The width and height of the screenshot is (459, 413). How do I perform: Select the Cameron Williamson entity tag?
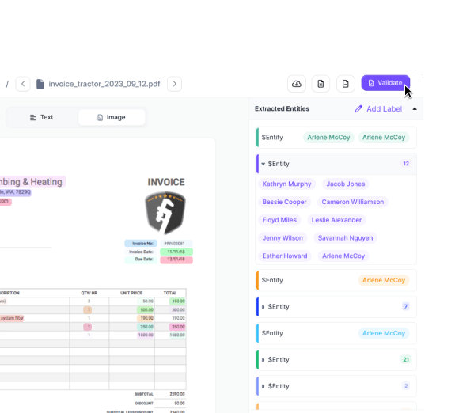coord(353,202)
